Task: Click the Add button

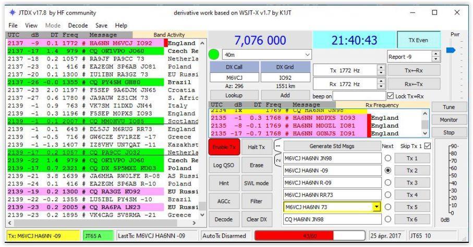Action: pyautogui.click(x=285, y=95)
